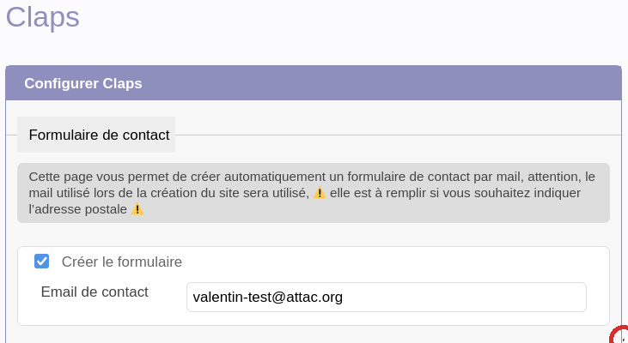
Task: Click the "Créer le formulaire" label text
Action: click(122, 262)
